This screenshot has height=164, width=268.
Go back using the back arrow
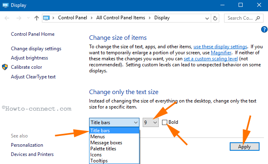pos(7,18)
